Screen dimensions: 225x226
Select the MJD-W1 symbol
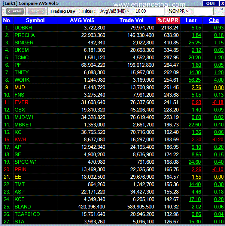(24, 117)
